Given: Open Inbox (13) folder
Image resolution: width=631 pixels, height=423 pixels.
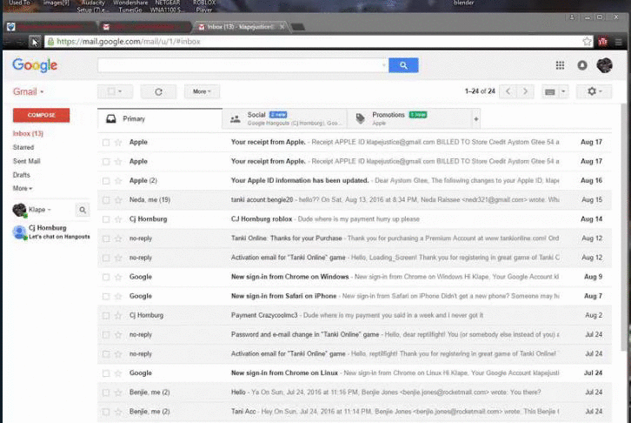Looking at the screenshot, I should [x=28, y=134].
